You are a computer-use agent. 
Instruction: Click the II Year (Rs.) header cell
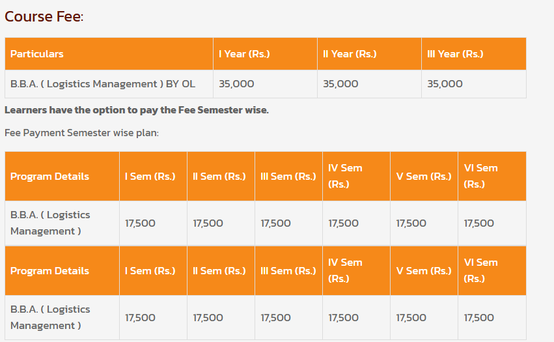(x=350, y=54)
